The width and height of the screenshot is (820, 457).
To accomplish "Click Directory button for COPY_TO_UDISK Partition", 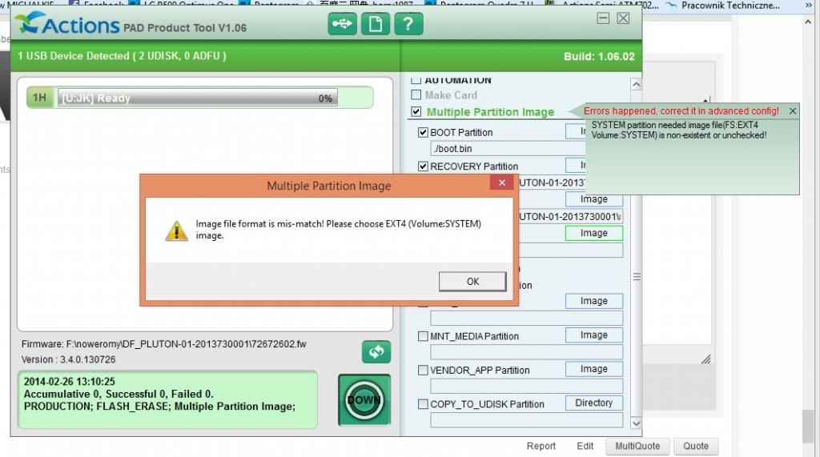I will tap(593, 403).
